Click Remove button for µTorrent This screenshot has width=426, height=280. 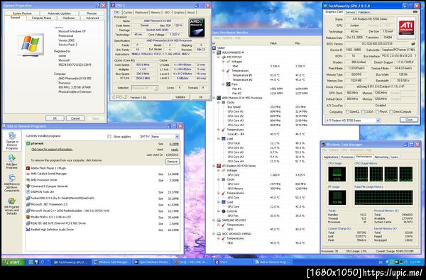173,162
